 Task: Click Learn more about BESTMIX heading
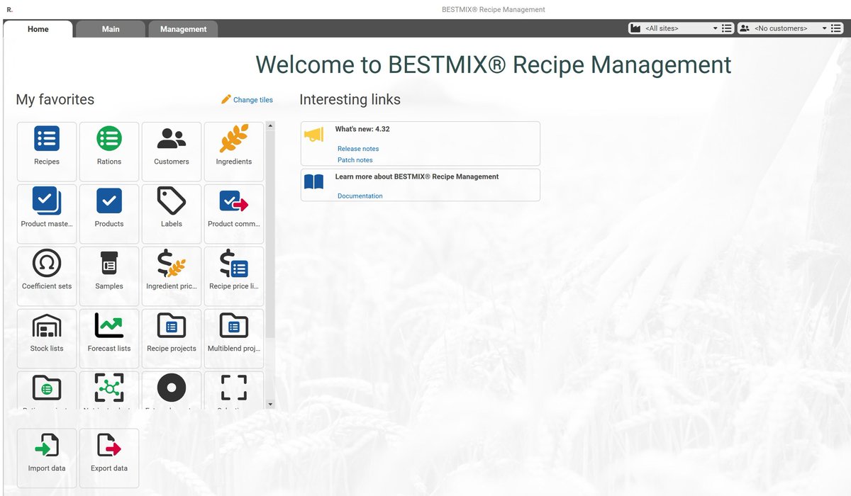coord(417,176)
